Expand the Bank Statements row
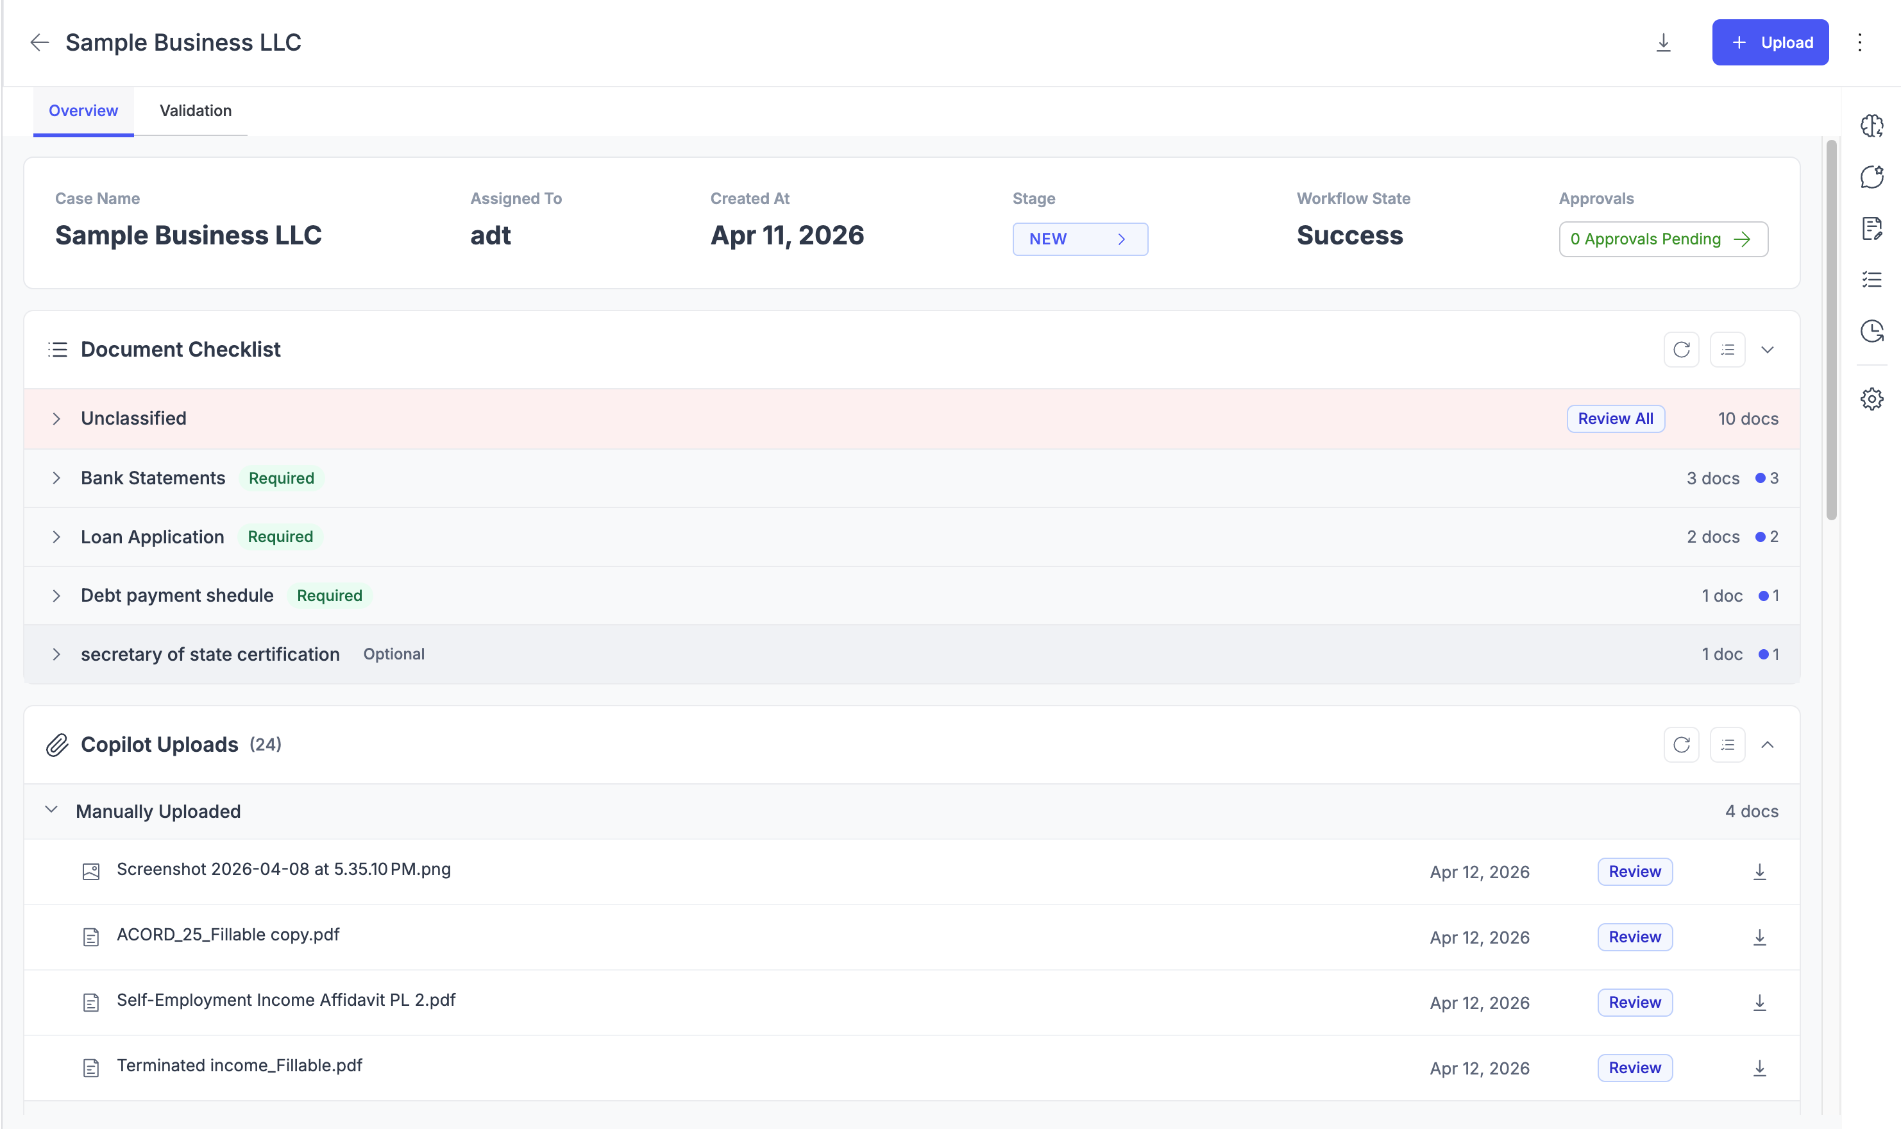1901x1129 pixels. 56,478
